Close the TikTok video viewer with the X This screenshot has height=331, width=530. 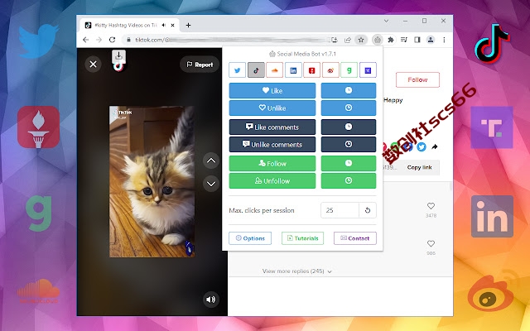(93, 65)
